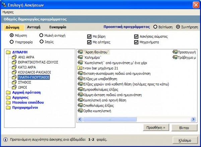This screenshot has height=147, width=201.
Task: Uncheck the 'Με βάρη' checkbox
Action: click(x=89, y=36)
